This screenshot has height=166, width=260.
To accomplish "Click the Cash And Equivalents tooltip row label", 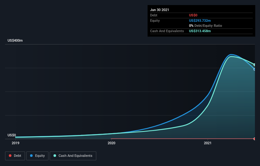I will pos(167,31).
